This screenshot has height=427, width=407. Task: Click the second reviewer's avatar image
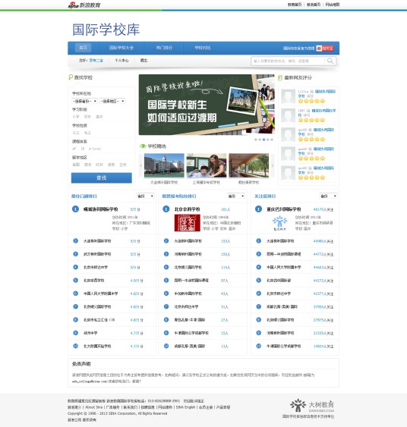(x=288, y=115)
